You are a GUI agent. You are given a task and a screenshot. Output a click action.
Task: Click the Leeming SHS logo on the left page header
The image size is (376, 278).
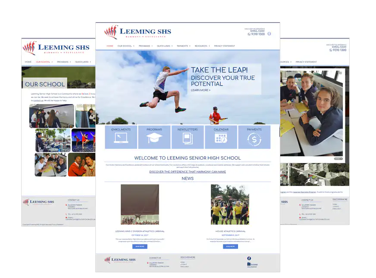[56, 48]
